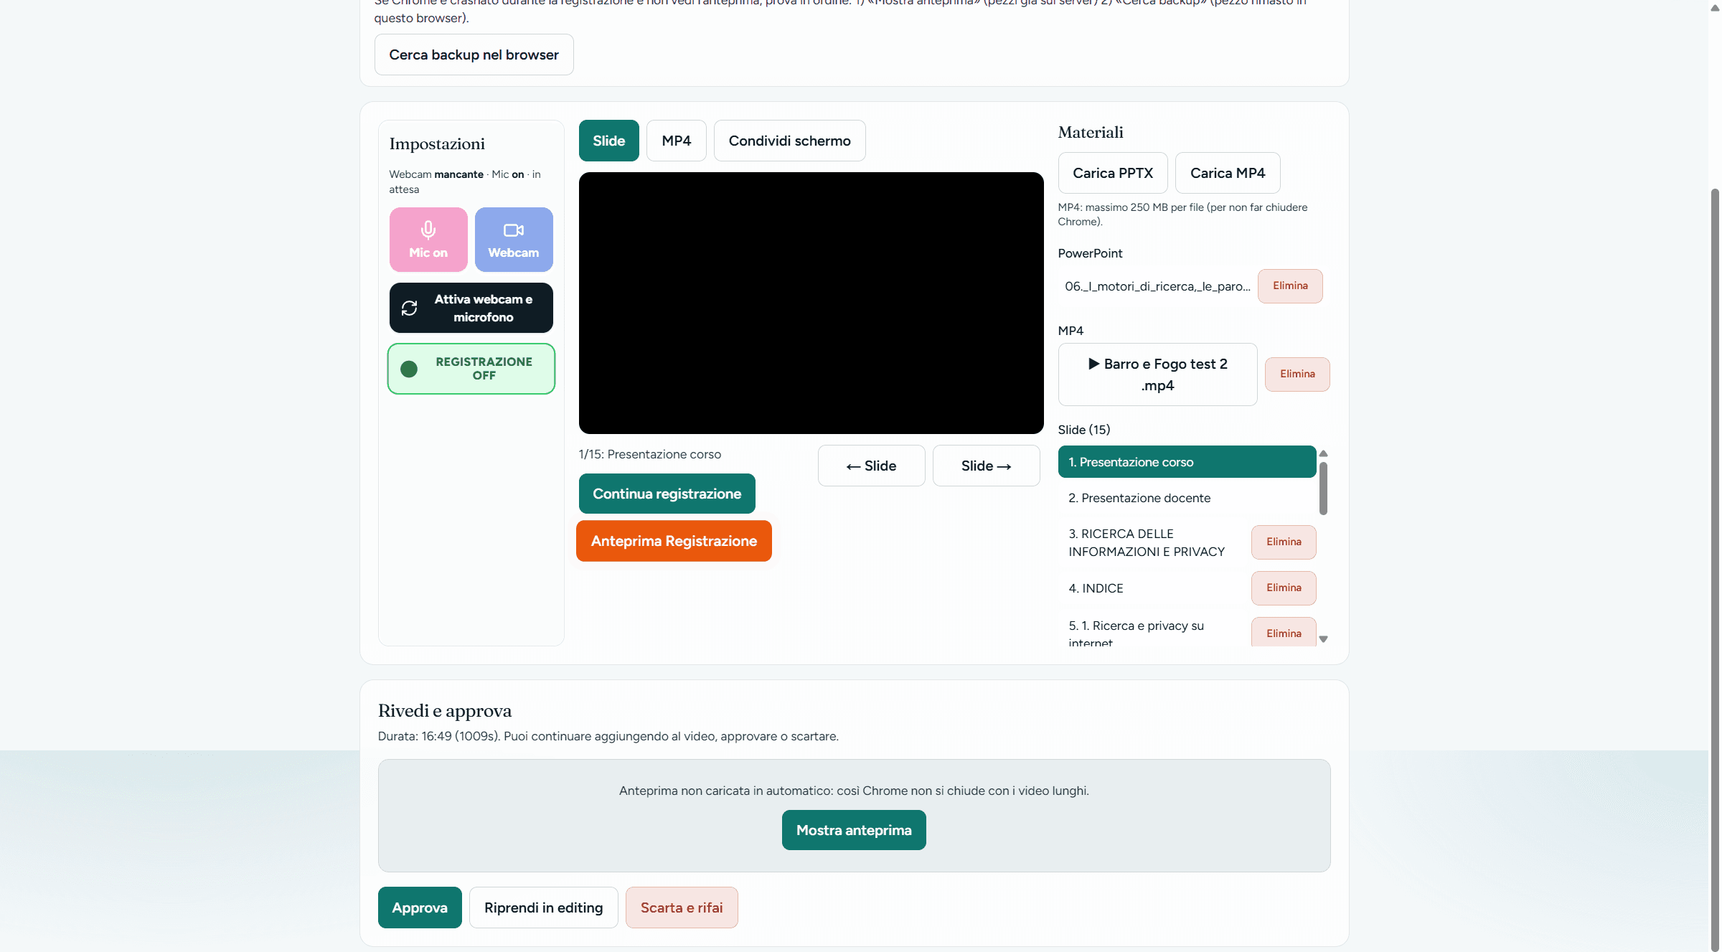Click slide list scroll down arrow

(x=1324, y=638)
